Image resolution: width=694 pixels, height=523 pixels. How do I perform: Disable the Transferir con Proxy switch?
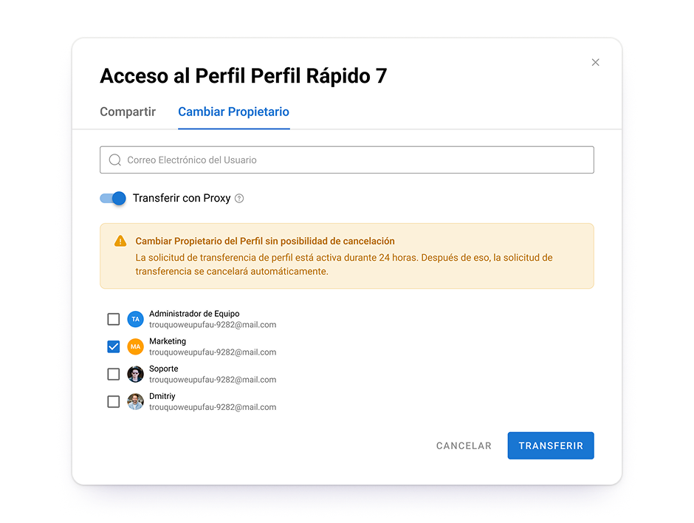pos(114,199)
